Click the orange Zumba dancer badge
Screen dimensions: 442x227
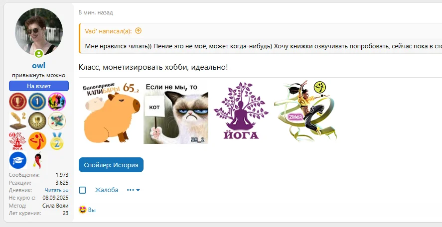pos(37,141)
